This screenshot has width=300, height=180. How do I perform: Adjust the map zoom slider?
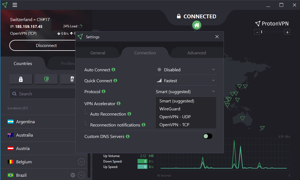(272, 32)
